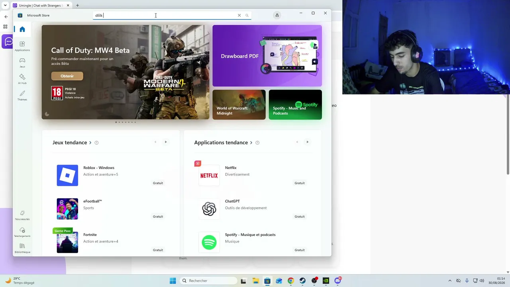
Task: Click Gratuit button for Roblox
Action: pyautogui.click(x=158, y=183)
